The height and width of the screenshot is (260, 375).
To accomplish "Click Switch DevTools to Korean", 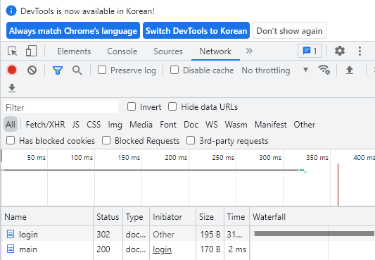I will [x=196, y=30].
